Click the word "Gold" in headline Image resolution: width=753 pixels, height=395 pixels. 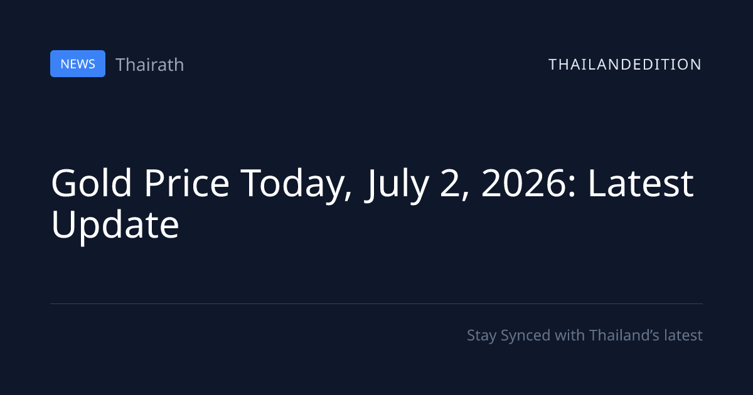92,184
